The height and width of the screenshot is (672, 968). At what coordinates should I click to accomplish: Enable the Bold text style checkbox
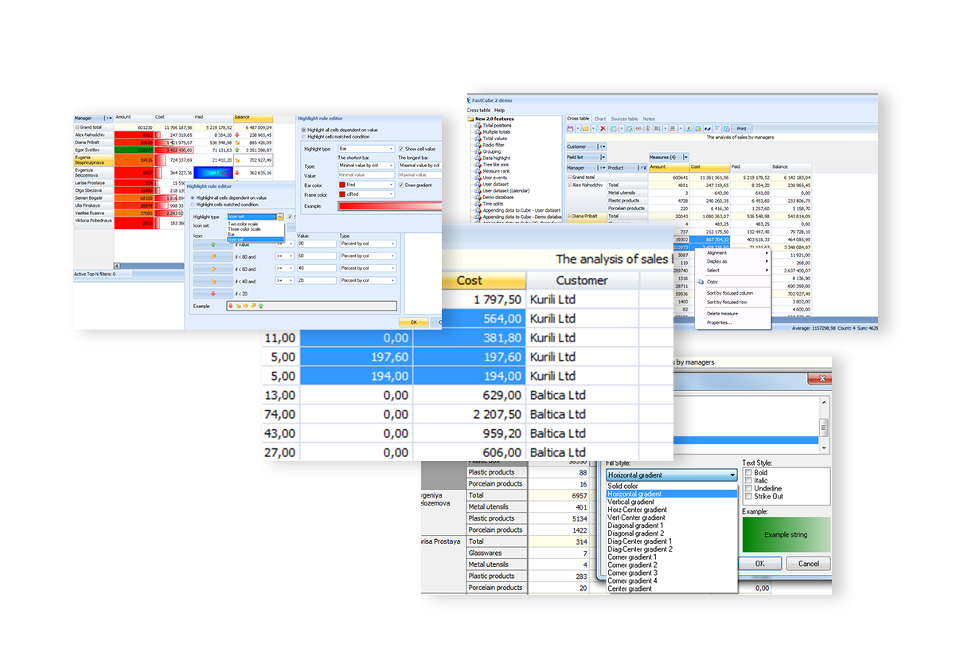(x=748, y=473)
